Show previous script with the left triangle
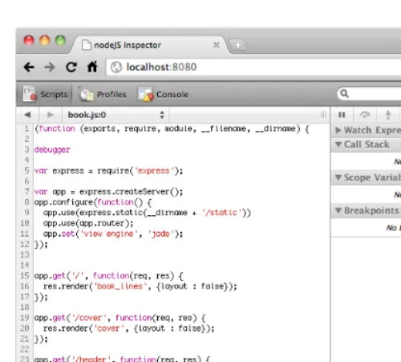Viewport: 401px width, 362px height. coord(27,115)
